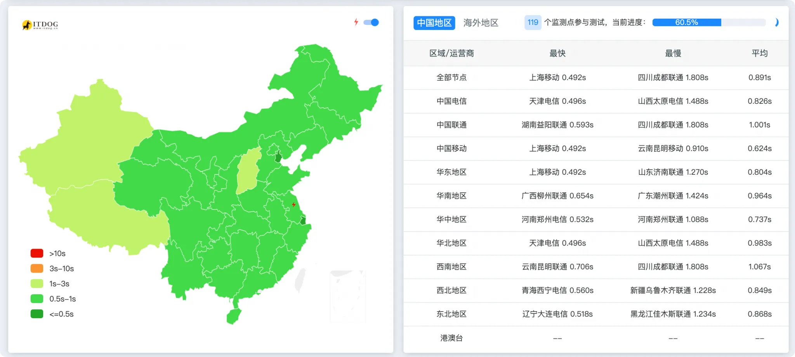Click the blue loading spinner next to the progress bar

(x=777, y=23)
